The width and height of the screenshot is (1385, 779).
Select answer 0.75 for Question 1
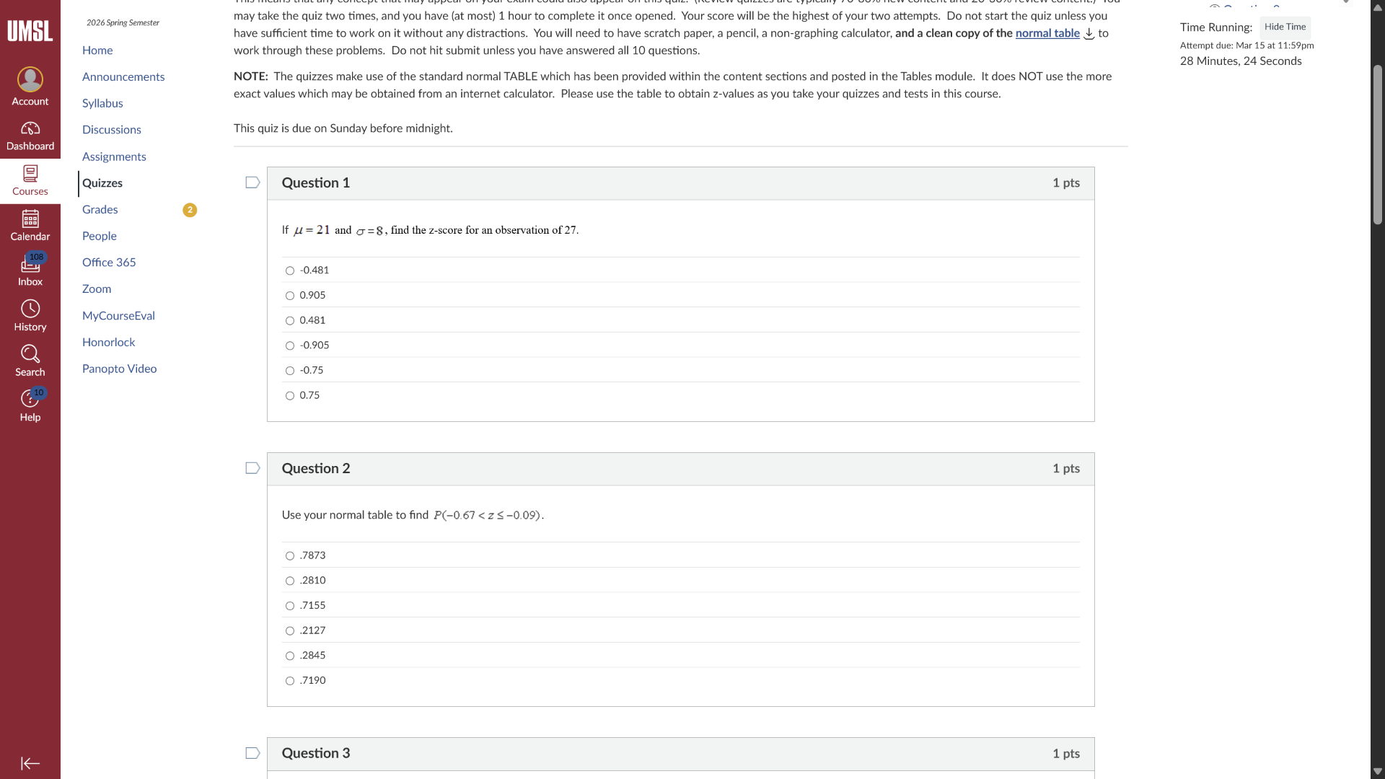coord(290,396)
